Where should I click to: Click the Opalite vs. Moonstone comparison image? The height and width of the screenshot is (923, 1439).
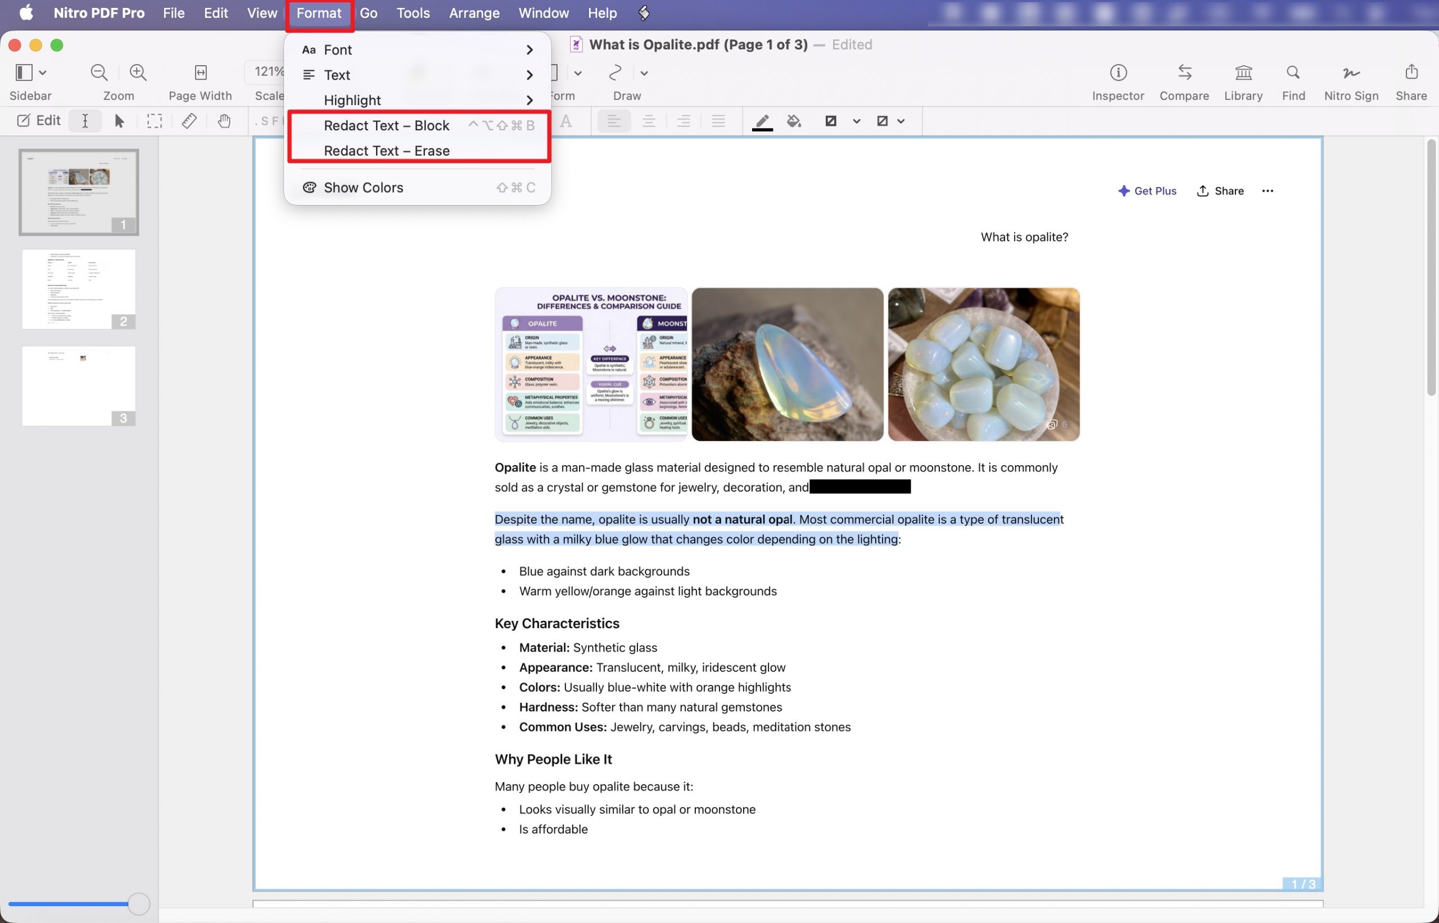click(x=591, y=365)
